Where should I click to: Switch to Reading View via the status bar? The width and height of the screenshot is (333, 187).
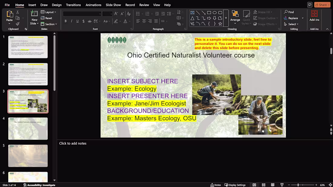(272, 185)
